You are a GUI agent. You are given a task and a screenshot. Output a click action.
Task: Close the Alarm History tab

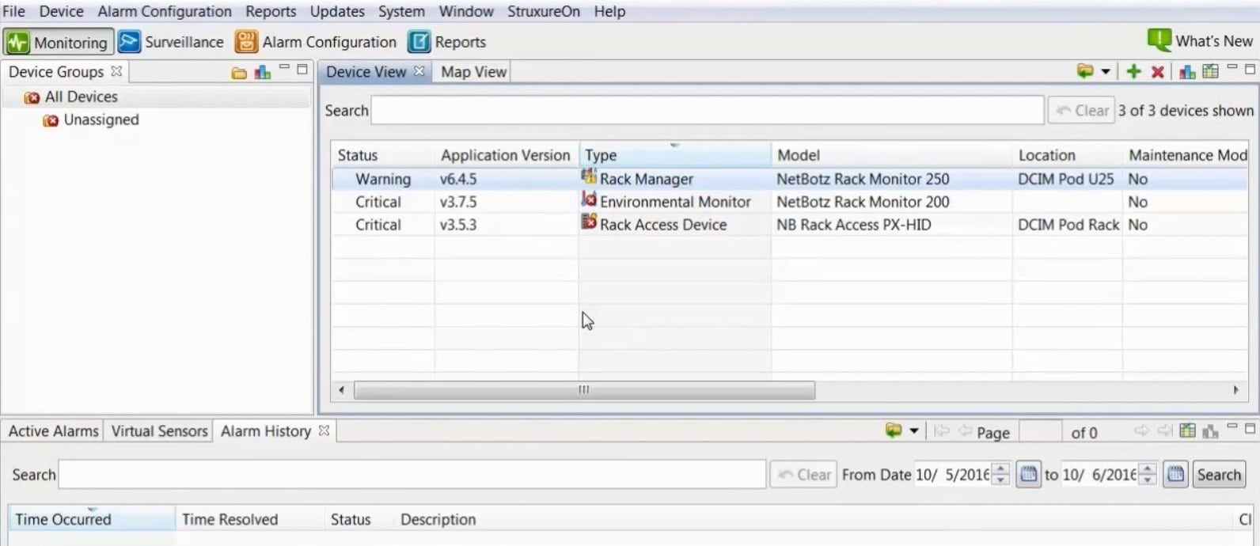coord(324,430)
